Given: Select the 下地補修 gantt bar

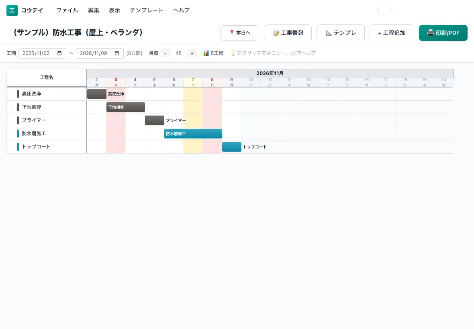Looking at the screenshot, I should click(x=126, y=107).
